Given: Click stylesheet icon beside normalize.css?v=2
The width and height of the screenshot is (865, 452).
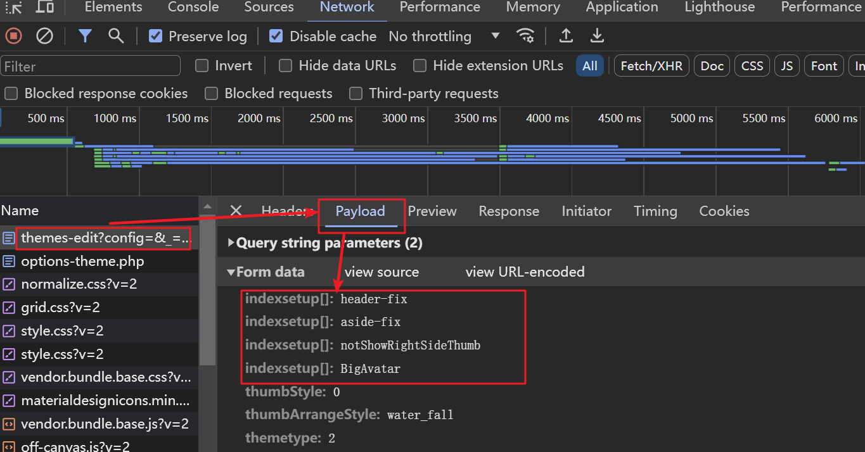Looking at the screenshot, I should coord(9,284).
